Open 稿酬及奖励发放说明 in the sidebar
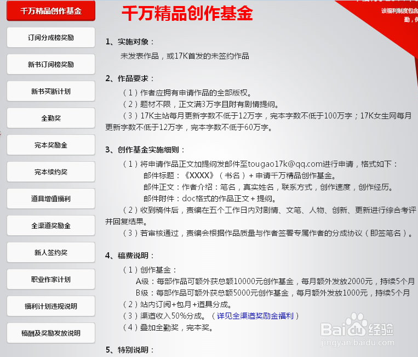This screenshot has height=357, width=418. 51,333
